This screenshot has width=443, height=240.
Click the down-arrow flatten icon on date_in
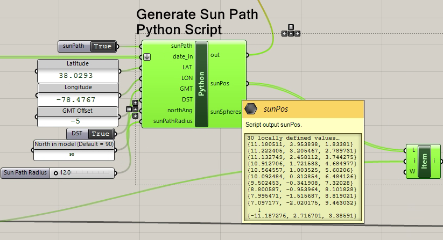coord(147,57)
